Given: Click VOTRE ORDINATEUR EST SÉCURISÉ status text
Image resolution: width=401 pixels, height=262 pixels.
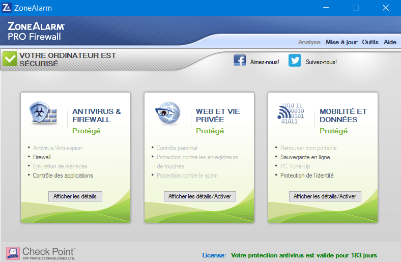Looking at the screenshot, I should pyautogui.click(x=68, y=60).
